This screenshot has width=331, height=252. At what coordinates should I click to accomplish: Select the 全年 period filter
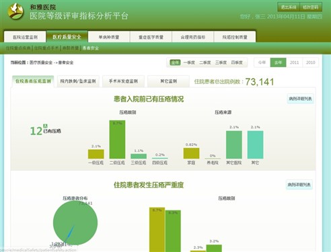[175, 62]
